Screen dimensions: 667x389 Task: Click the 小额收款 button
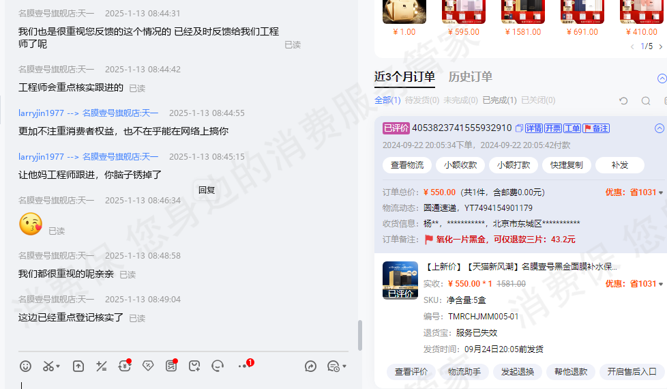point(460,165)
